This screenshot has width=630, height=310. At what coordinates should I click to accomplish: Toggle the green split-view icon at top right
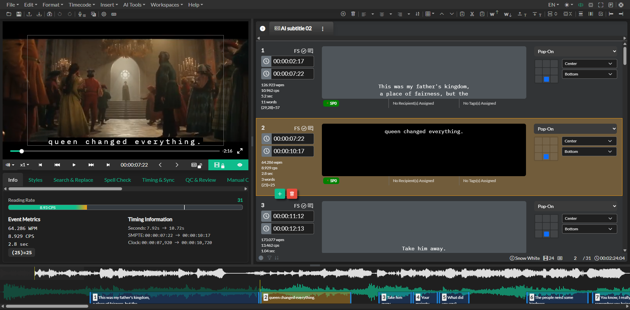(x=581, y=5)
